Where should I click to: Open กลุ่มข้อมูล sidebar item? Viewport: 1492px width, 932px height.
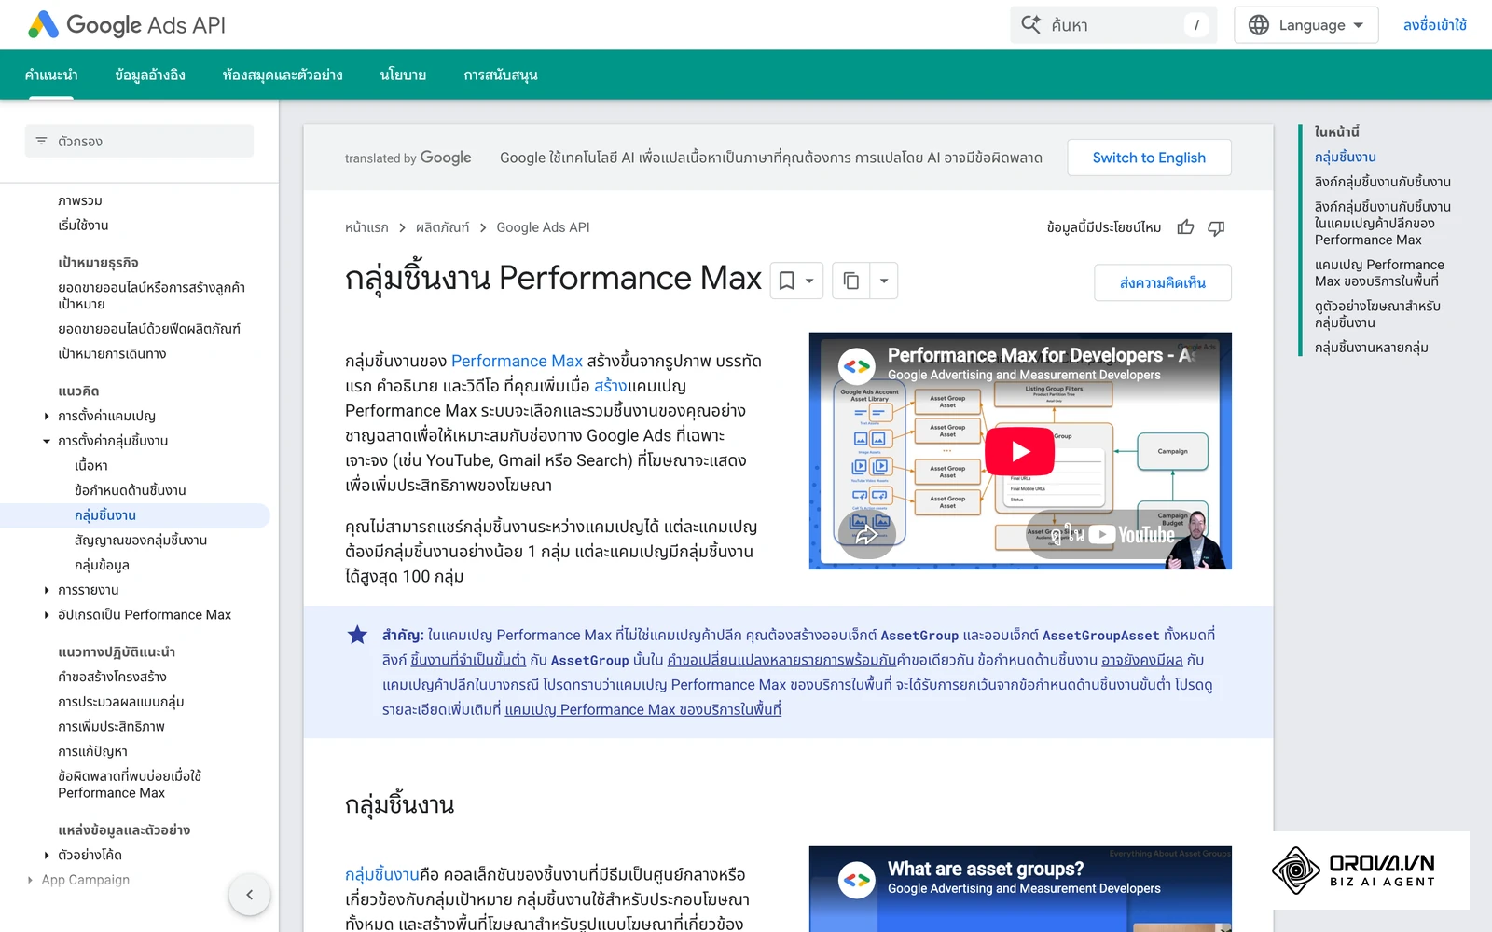point(102,565)
